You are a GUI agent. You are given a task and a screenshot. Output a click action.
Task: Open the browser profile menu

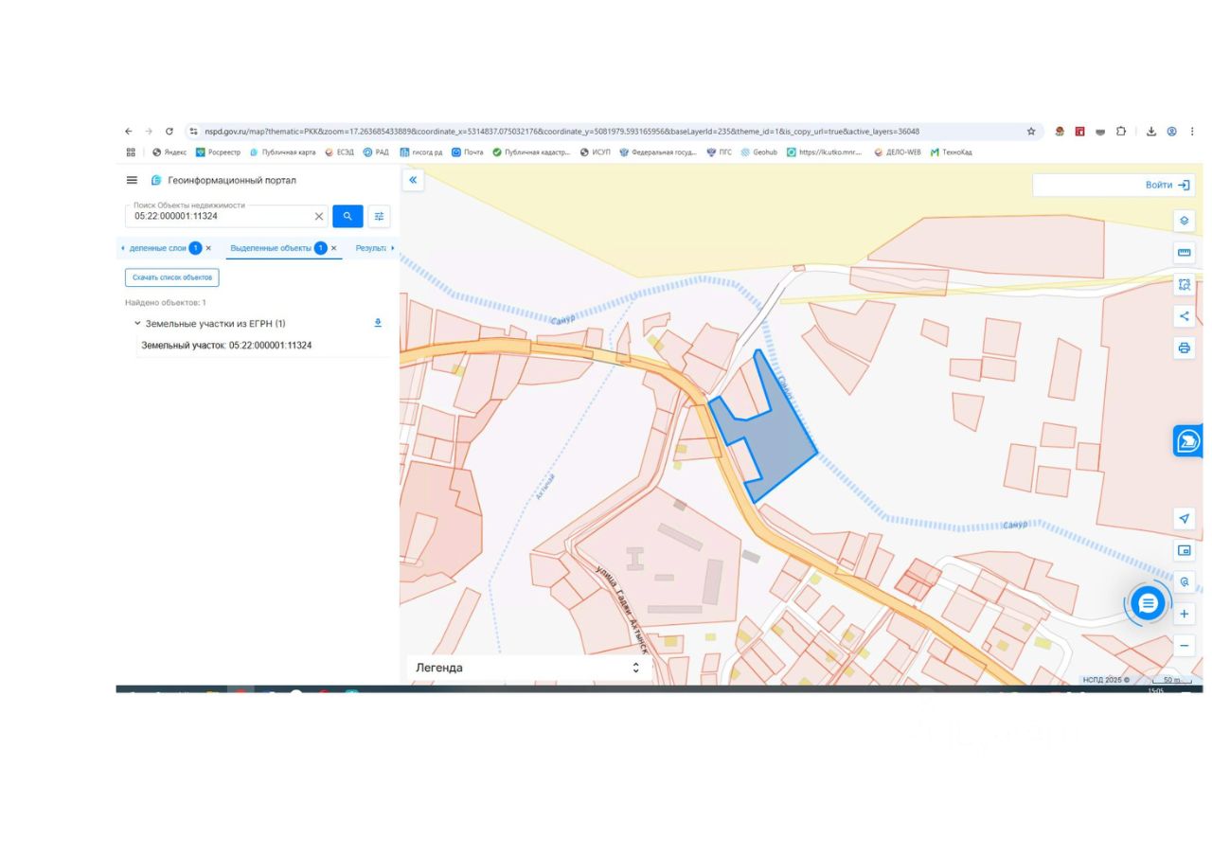click(1171, 132)
